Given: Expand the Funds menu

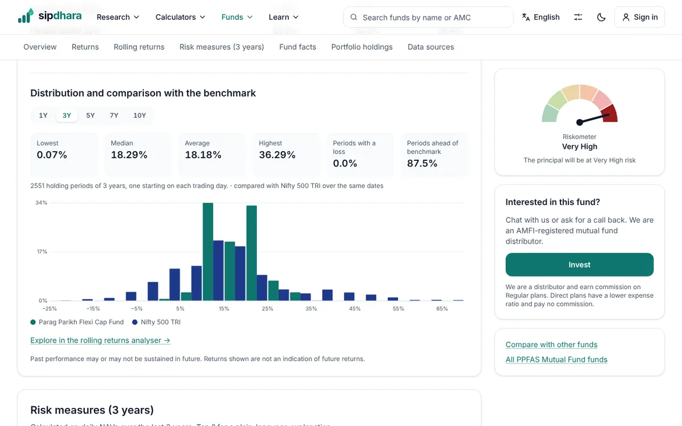Looking at the screenshot, I should (x=237, y=17).
